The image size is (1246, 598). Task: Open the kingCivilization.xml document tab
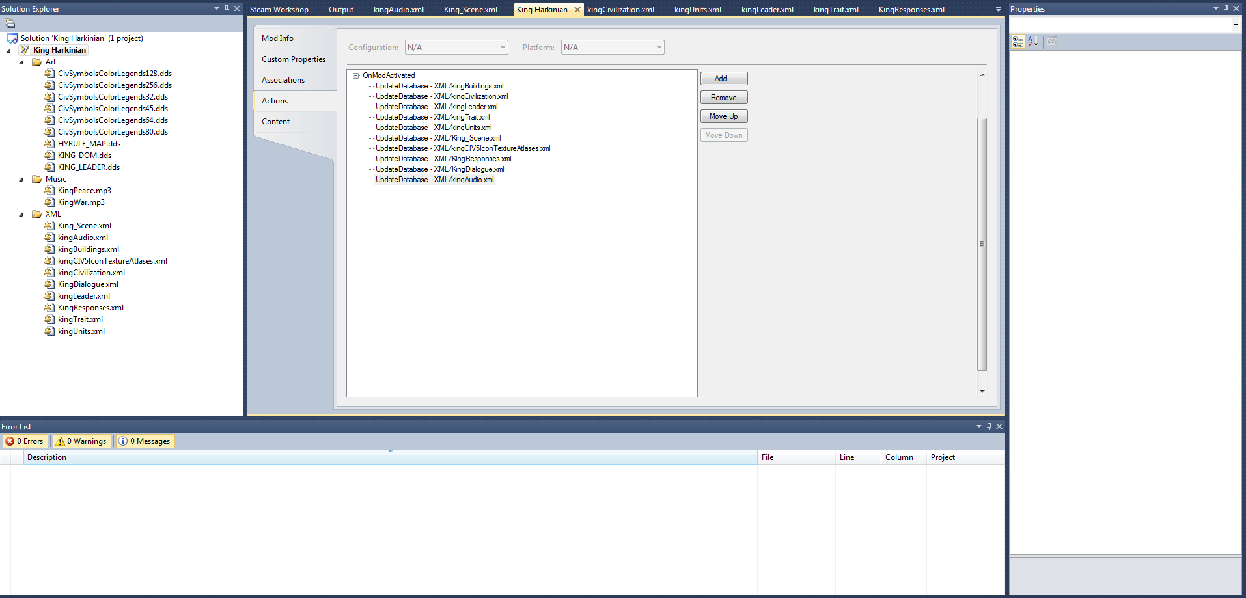coord(620,10)
